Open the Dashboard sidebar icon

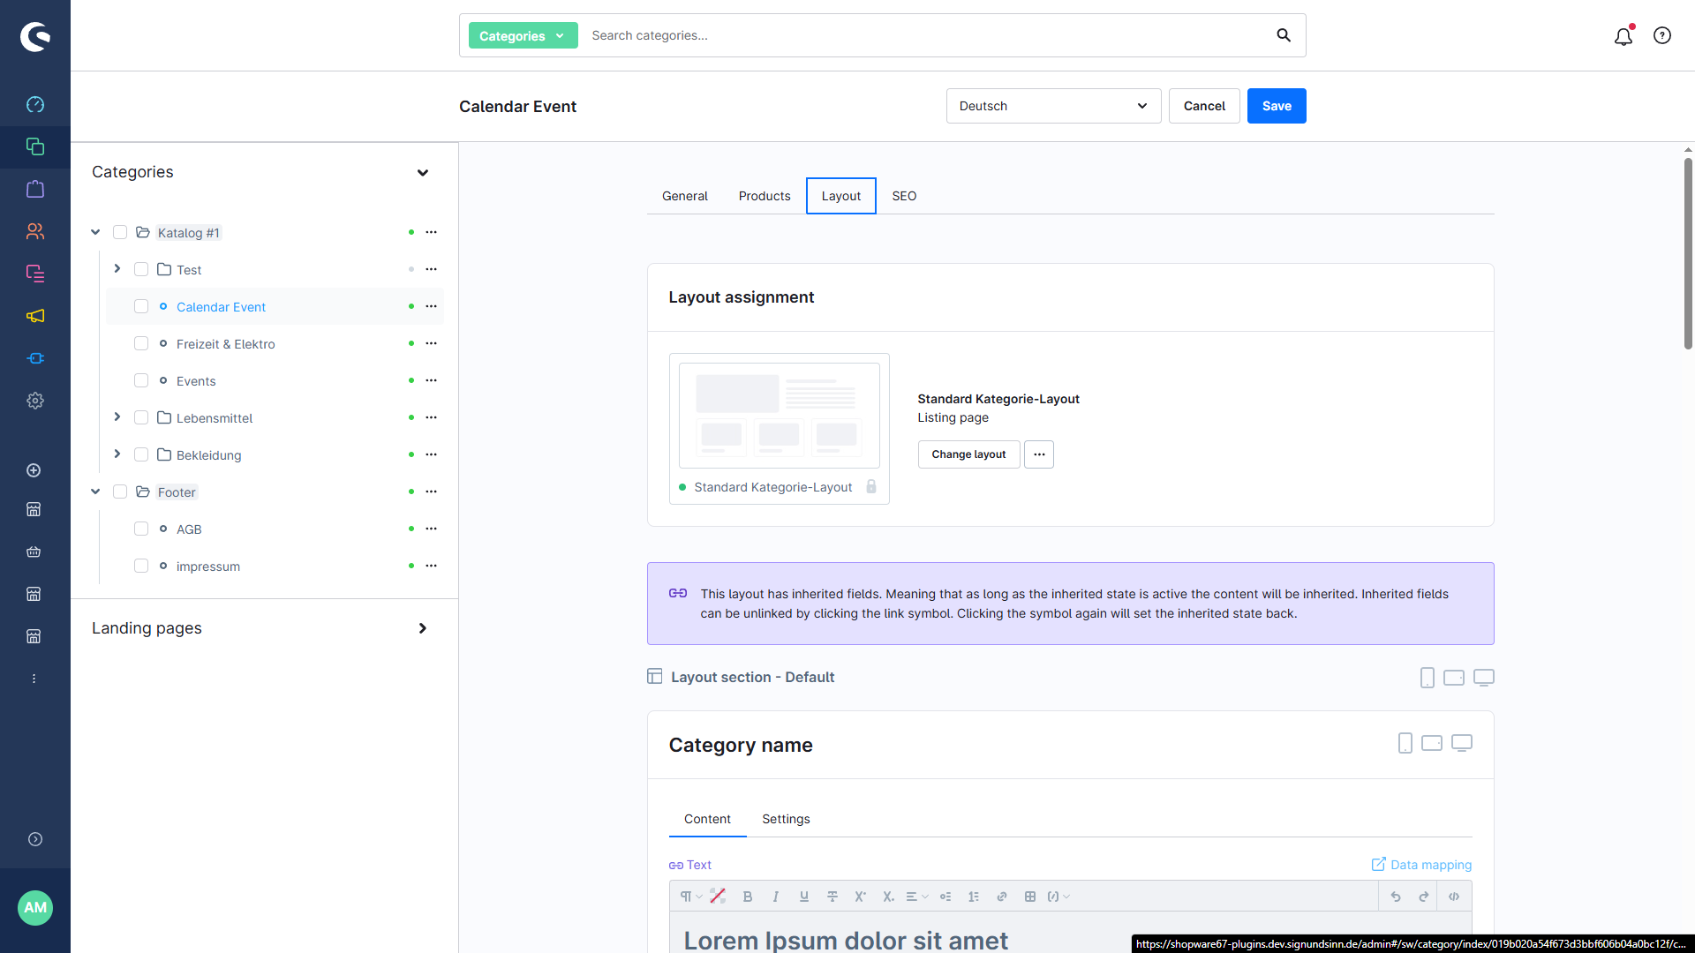35,104
